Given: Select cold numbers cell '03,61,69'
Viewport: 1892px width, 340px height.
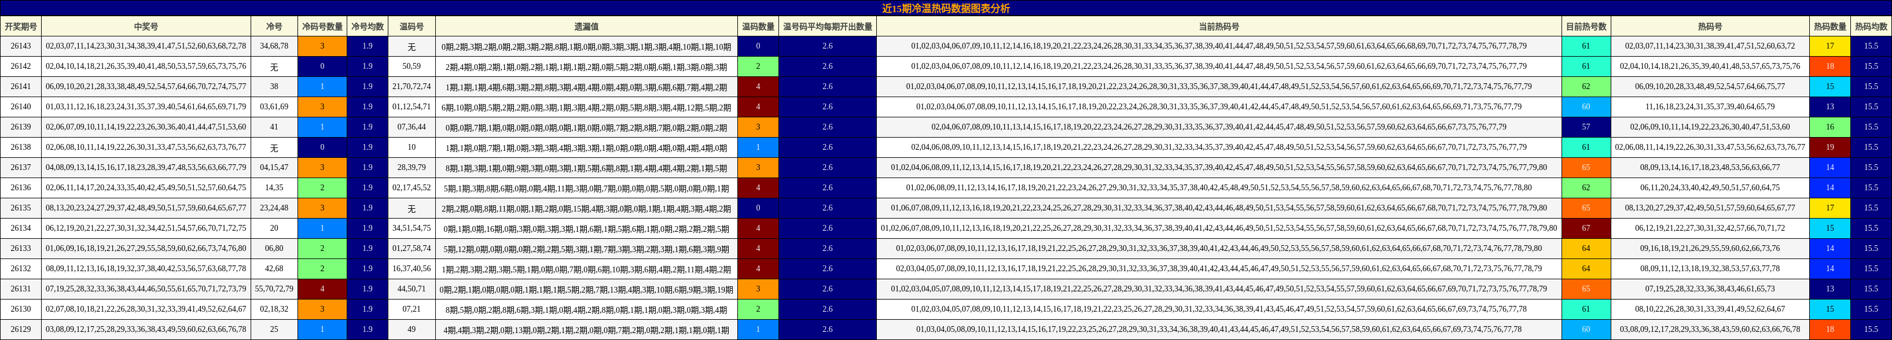Looking at the screenshot, I should pyautogui.click(x=274, y=106).
